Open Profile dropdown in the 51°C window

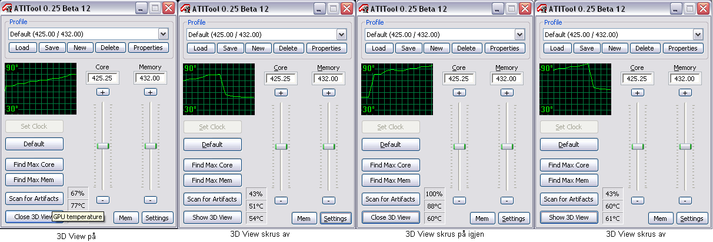point(341,34)
